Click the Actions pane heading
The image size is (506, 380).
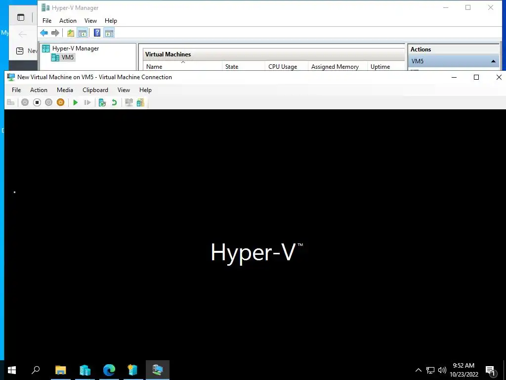click(421, 49)
